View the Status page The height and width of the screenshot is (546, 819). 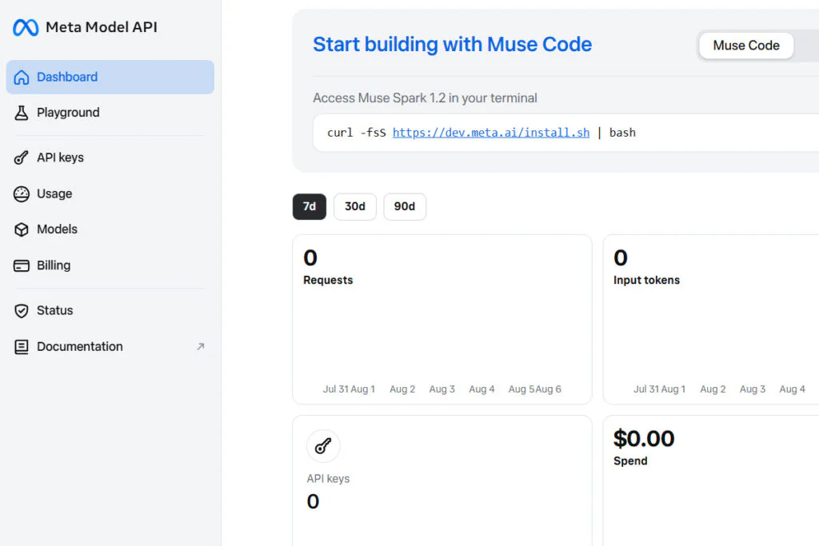pos(110,311)
